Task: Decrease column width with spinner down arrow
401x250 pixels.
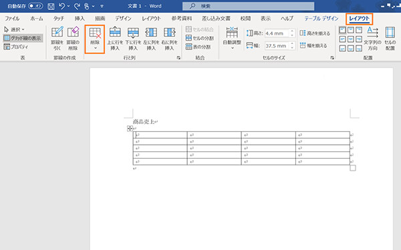Action: 292,48
